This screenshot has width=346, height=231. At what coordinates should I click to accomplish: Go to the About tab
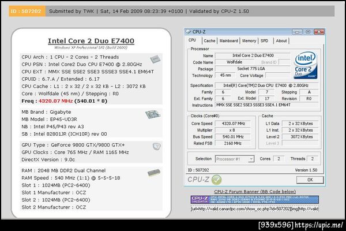coord(281,40)
